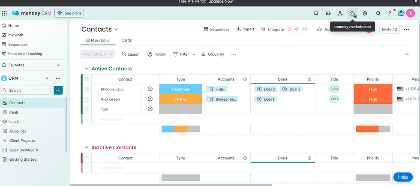Click the High priority cell for Phoenix Levy

click(373, 89)
